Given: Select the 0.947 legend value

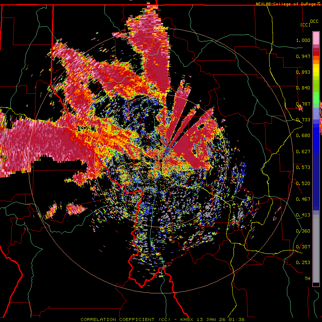Looking at the screenshot, I should 303,56.
